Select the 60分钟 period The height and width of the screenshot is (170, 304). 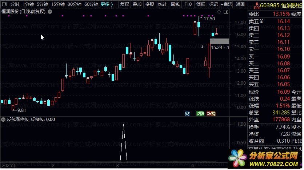tap(91, 4)
